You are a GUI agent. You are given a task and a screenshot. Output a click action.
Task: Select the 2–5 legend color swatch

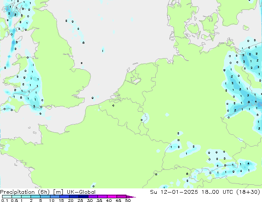(36, 197)
